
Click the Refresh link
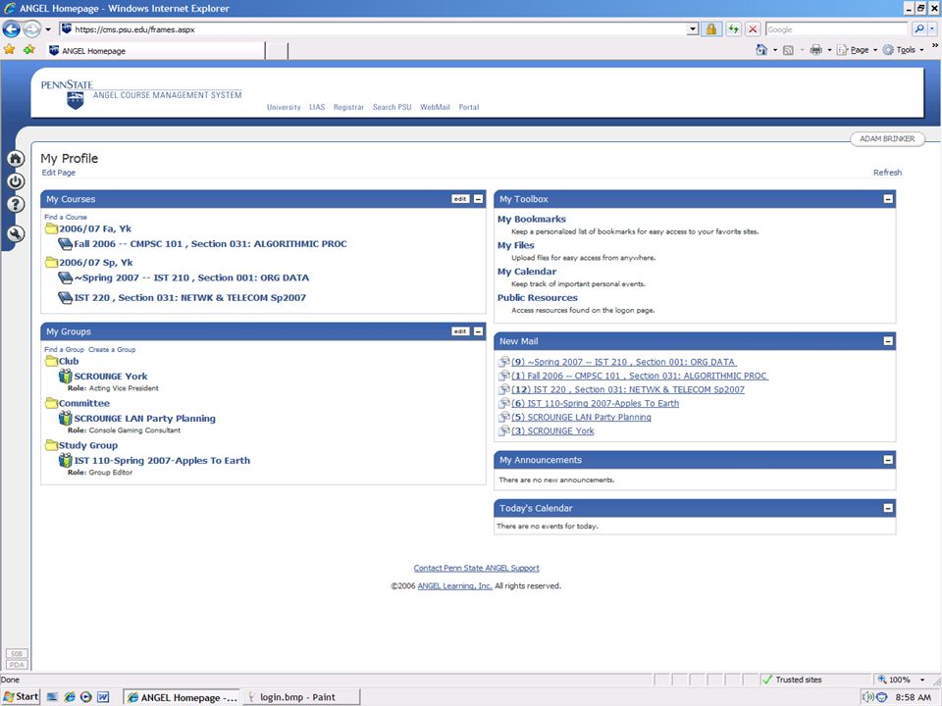[x=887, y=173]
